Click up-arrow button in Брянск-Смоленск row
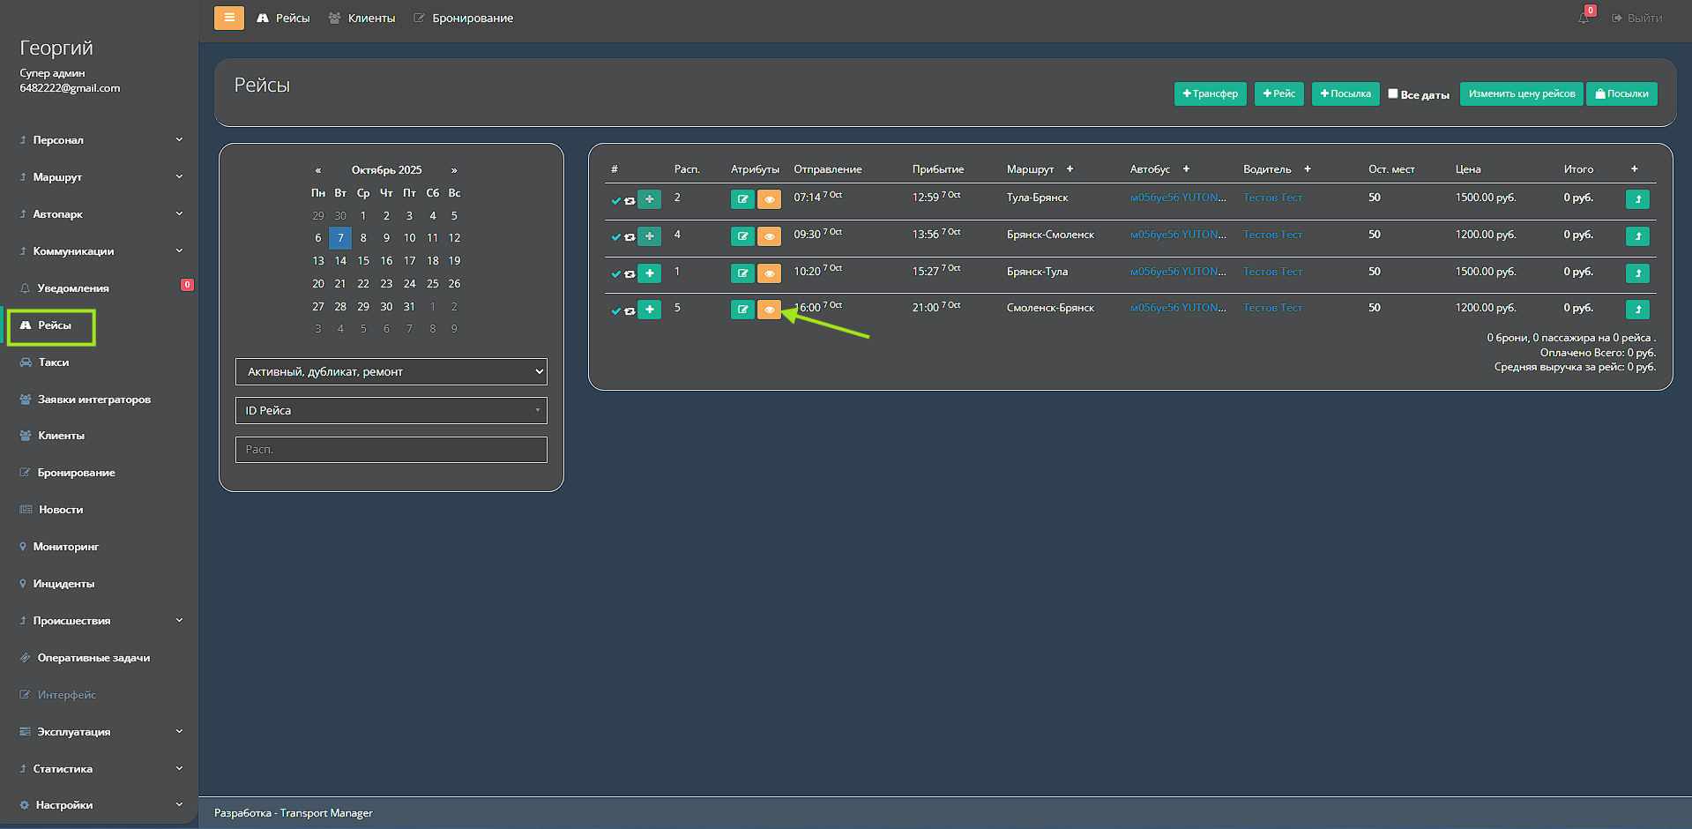Viewport: 1692px width, 829px height. tap(1637, 236)
